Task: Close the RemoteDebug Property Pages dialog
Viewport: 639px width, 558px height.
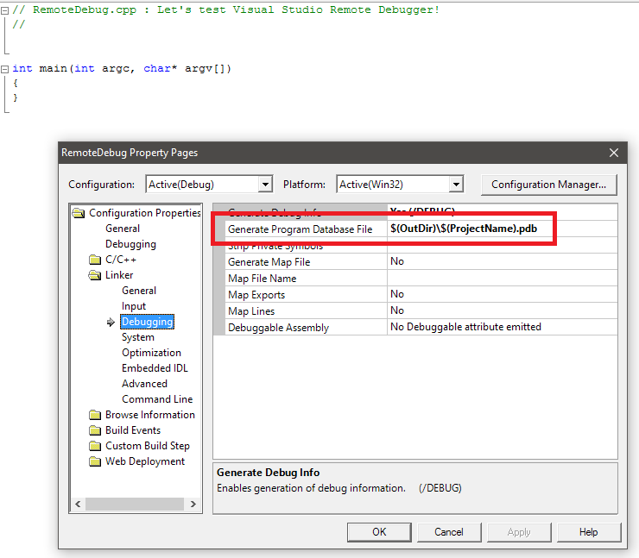Action: click(x=614, y=153)
